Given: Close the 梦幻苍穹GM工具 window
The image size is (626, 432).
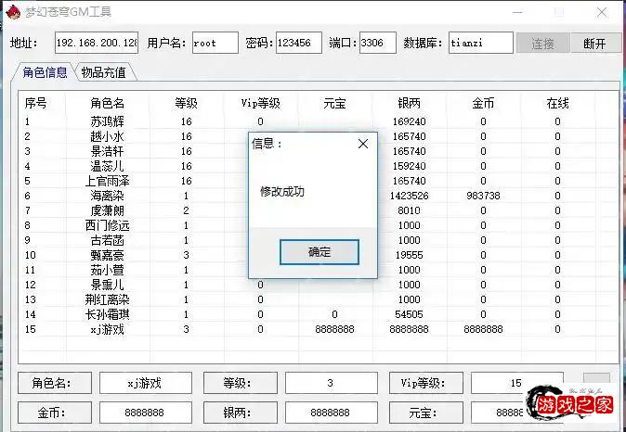Looking at the screenshot, I should [603, 13].
